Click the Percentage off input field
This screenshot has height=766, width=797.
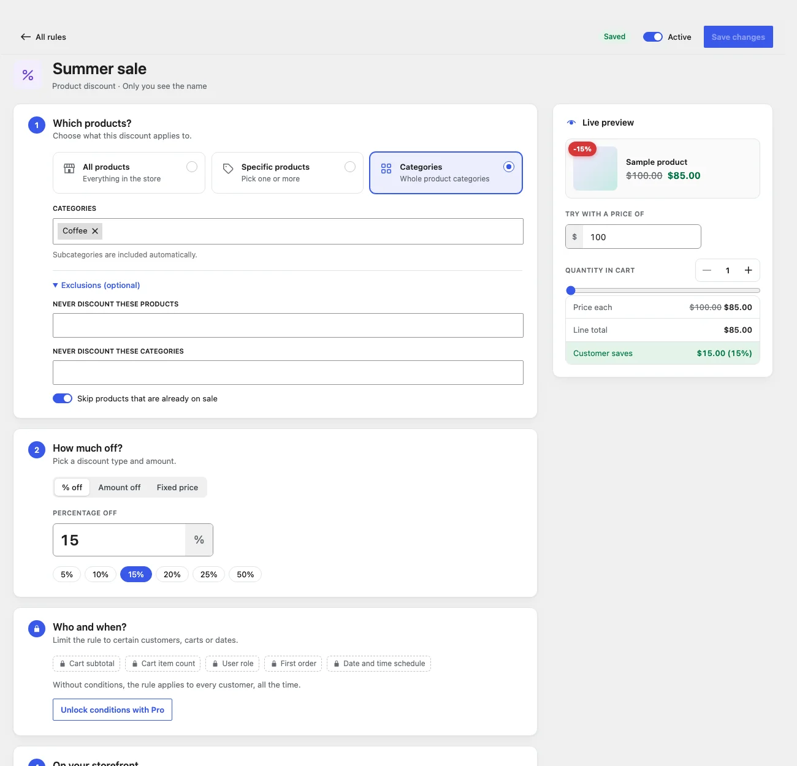pos(120,540)
